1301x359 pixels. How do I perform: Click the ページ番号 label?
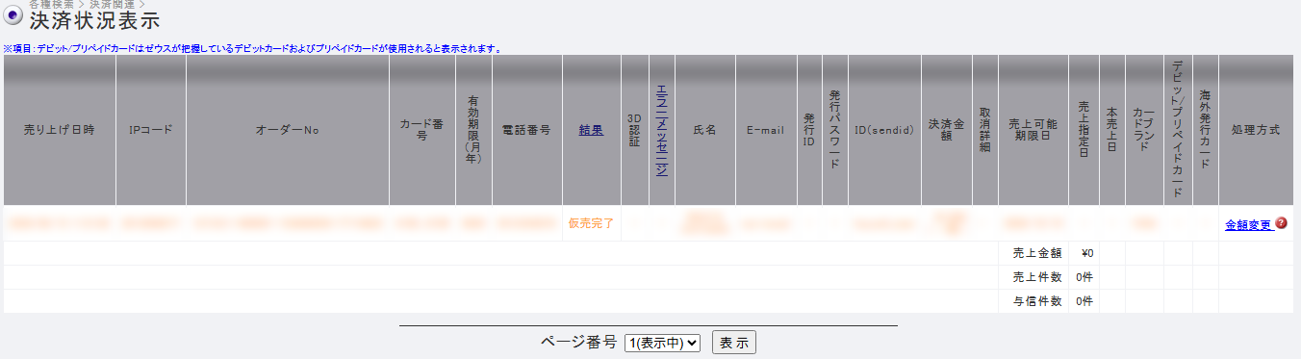[x=577, y=342]
